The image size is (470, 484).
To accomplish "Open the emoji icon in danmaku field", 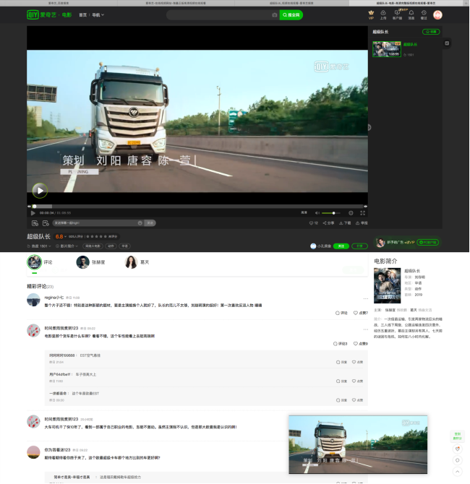I will pyautogui.click(x=140, y=223).
